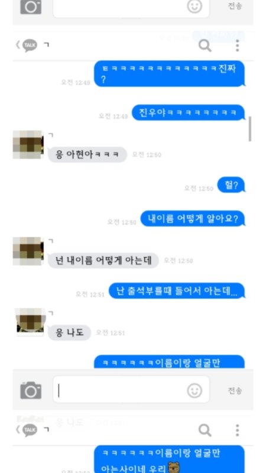Viewport: 266px width, 473px height.
Task: Tap the bear emoticon in the bottom blue bubble
Action: pyautogui.click(x=174, y=467)
